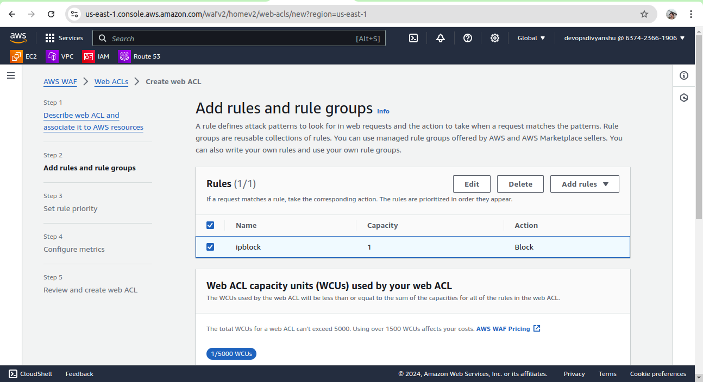This screenshot has height=382, width=703.
Task: Open the Services menu
Action: [64, 38]
